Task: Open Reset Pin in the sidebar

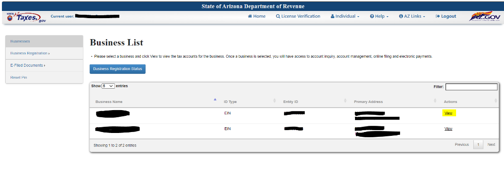Action: 45,78
